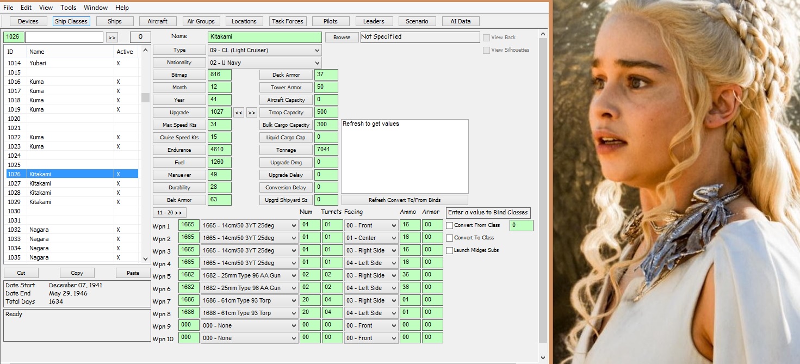Go to previous upgrade class

coord(239,113)
